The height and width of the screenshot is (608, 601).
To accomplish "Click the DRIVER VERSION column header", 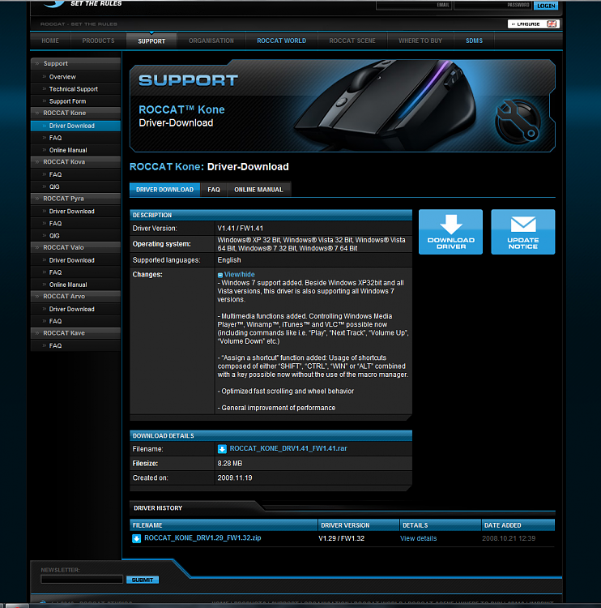I will pyautogui.click(x=359, y=525).
